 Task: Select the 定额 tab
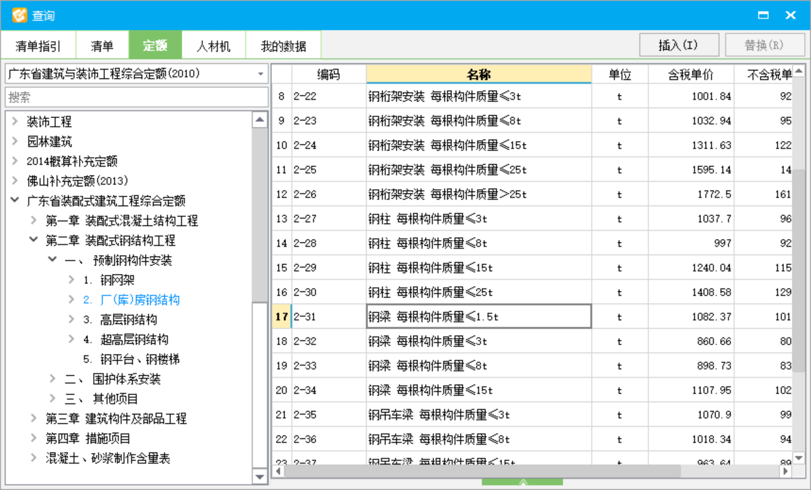155,46
